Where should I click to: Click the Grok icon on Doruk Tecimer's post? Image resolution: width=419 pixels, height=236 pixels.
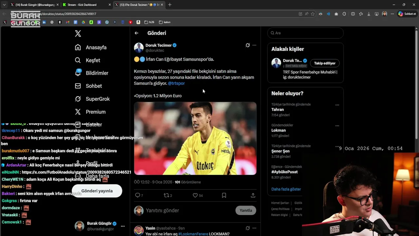[248, 45]
